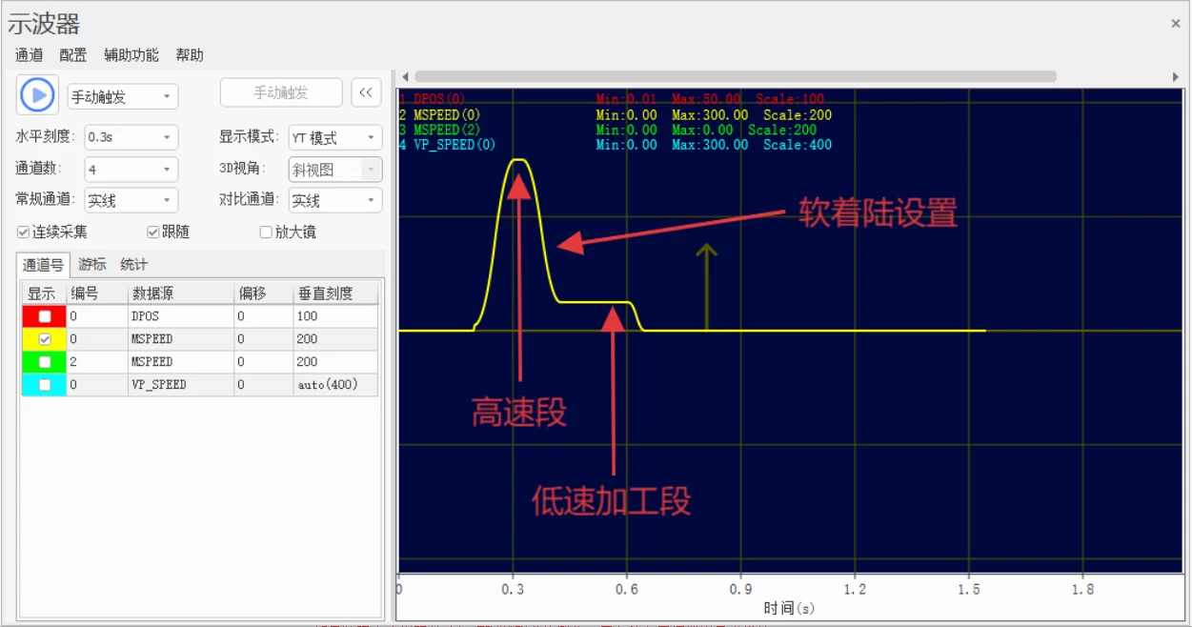This screenshot has width=1192, height=627.
Task: Click the 手动触发 trigger button
Action: coord(281,92)
